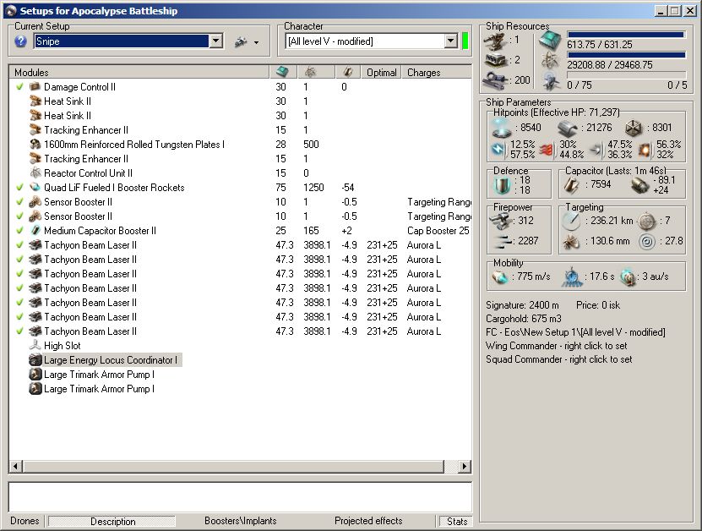Image resolution: width=702 pixels, height=531 pixels.
Task: Toggle the Medium Capacitor Booster II checkmark
Action: pos(19,231)
